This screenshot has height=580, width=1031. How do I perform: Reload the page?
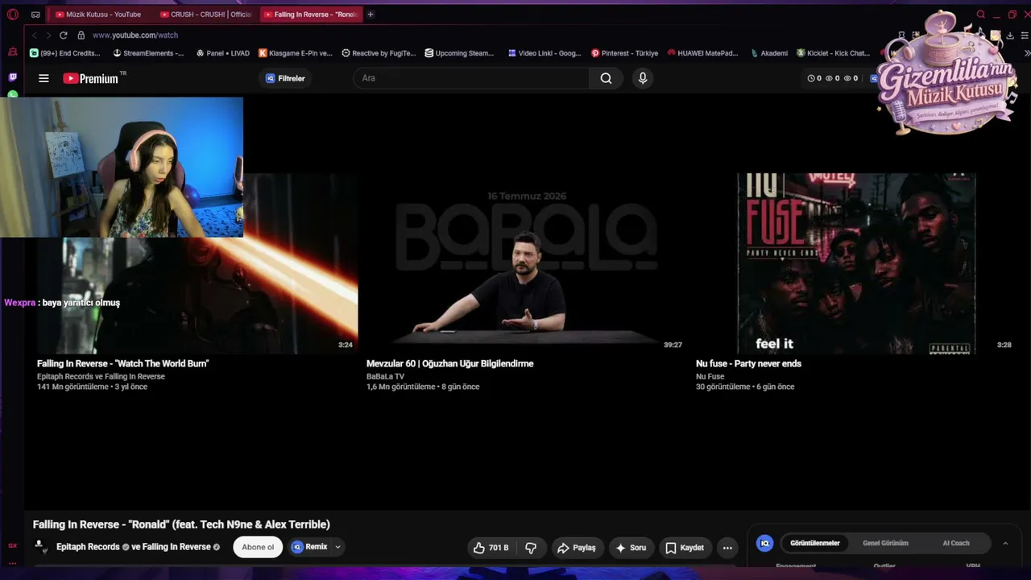[x=63, y=35]
